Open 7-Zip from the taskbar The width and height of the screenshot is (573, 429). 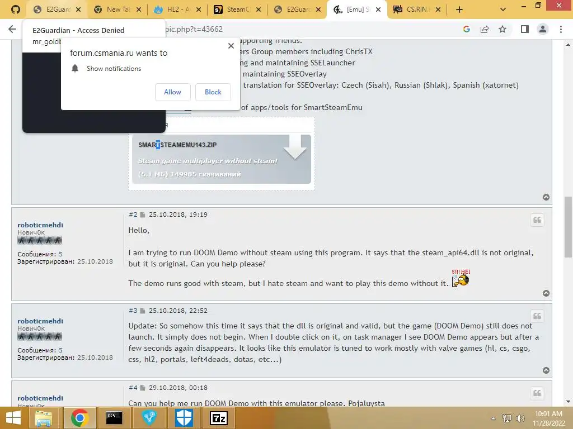click(219, 418)
